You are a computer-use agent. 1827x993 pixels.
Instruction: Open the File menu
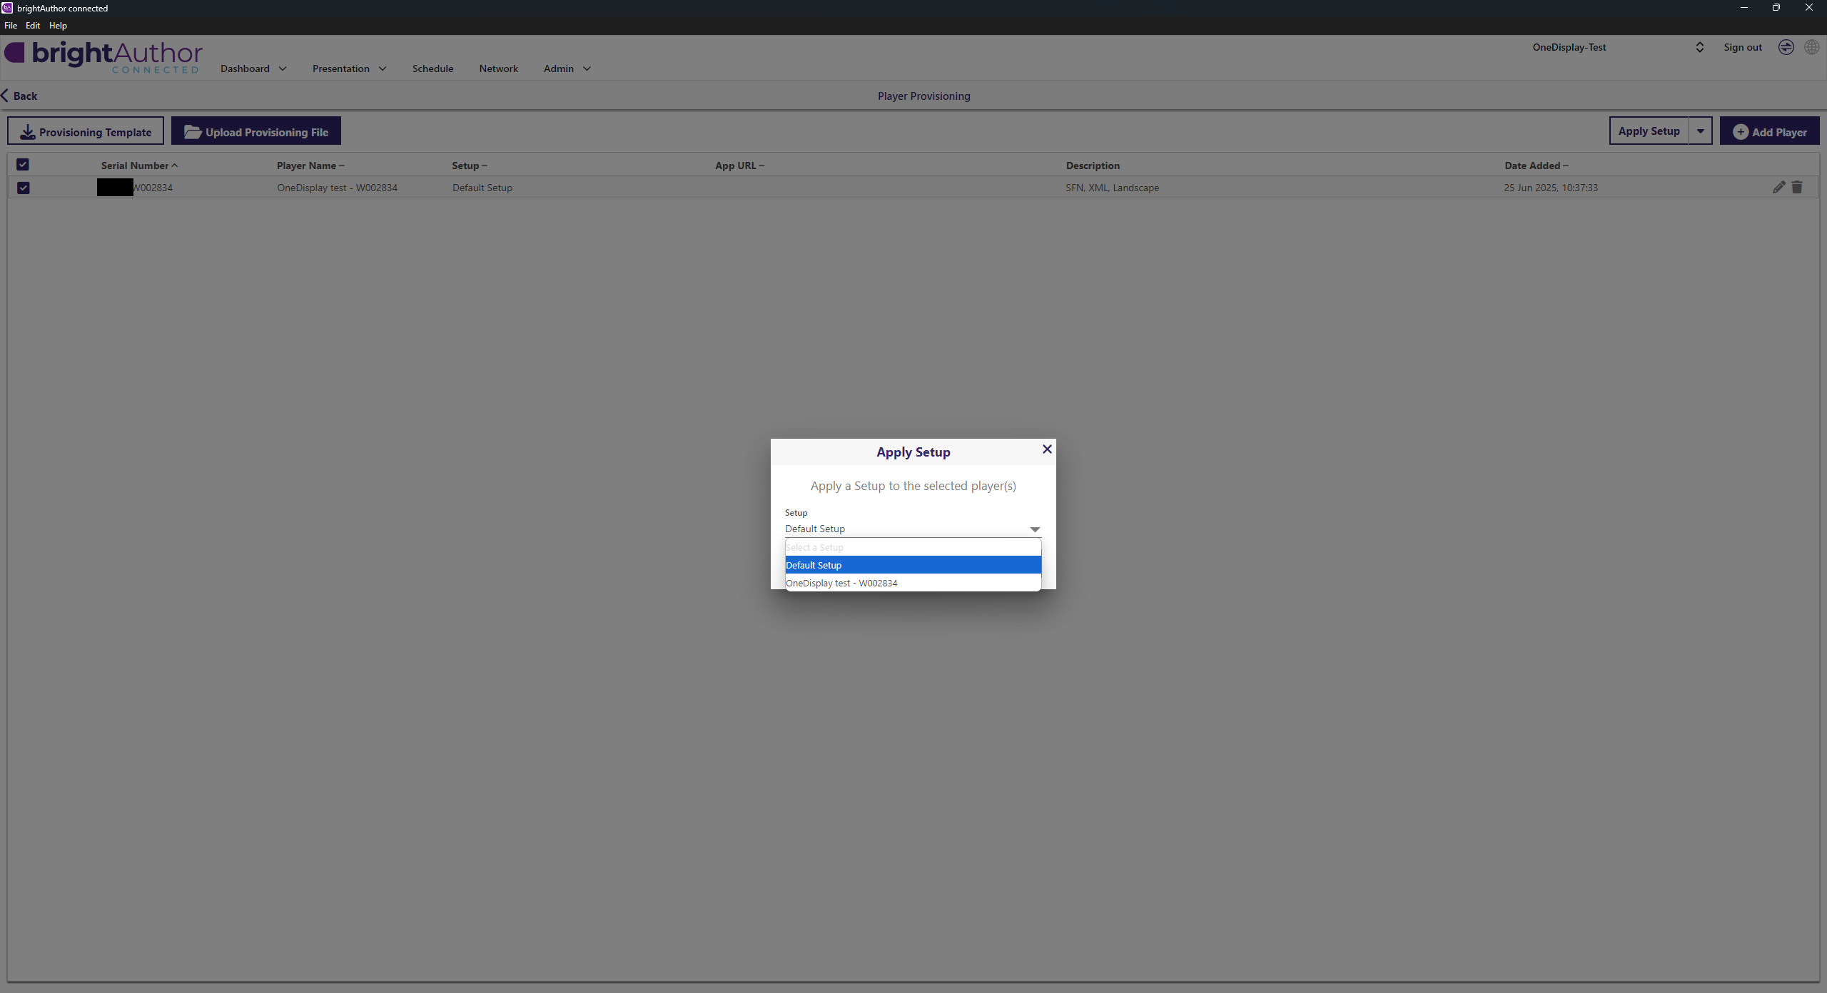[x=11, y=25]
